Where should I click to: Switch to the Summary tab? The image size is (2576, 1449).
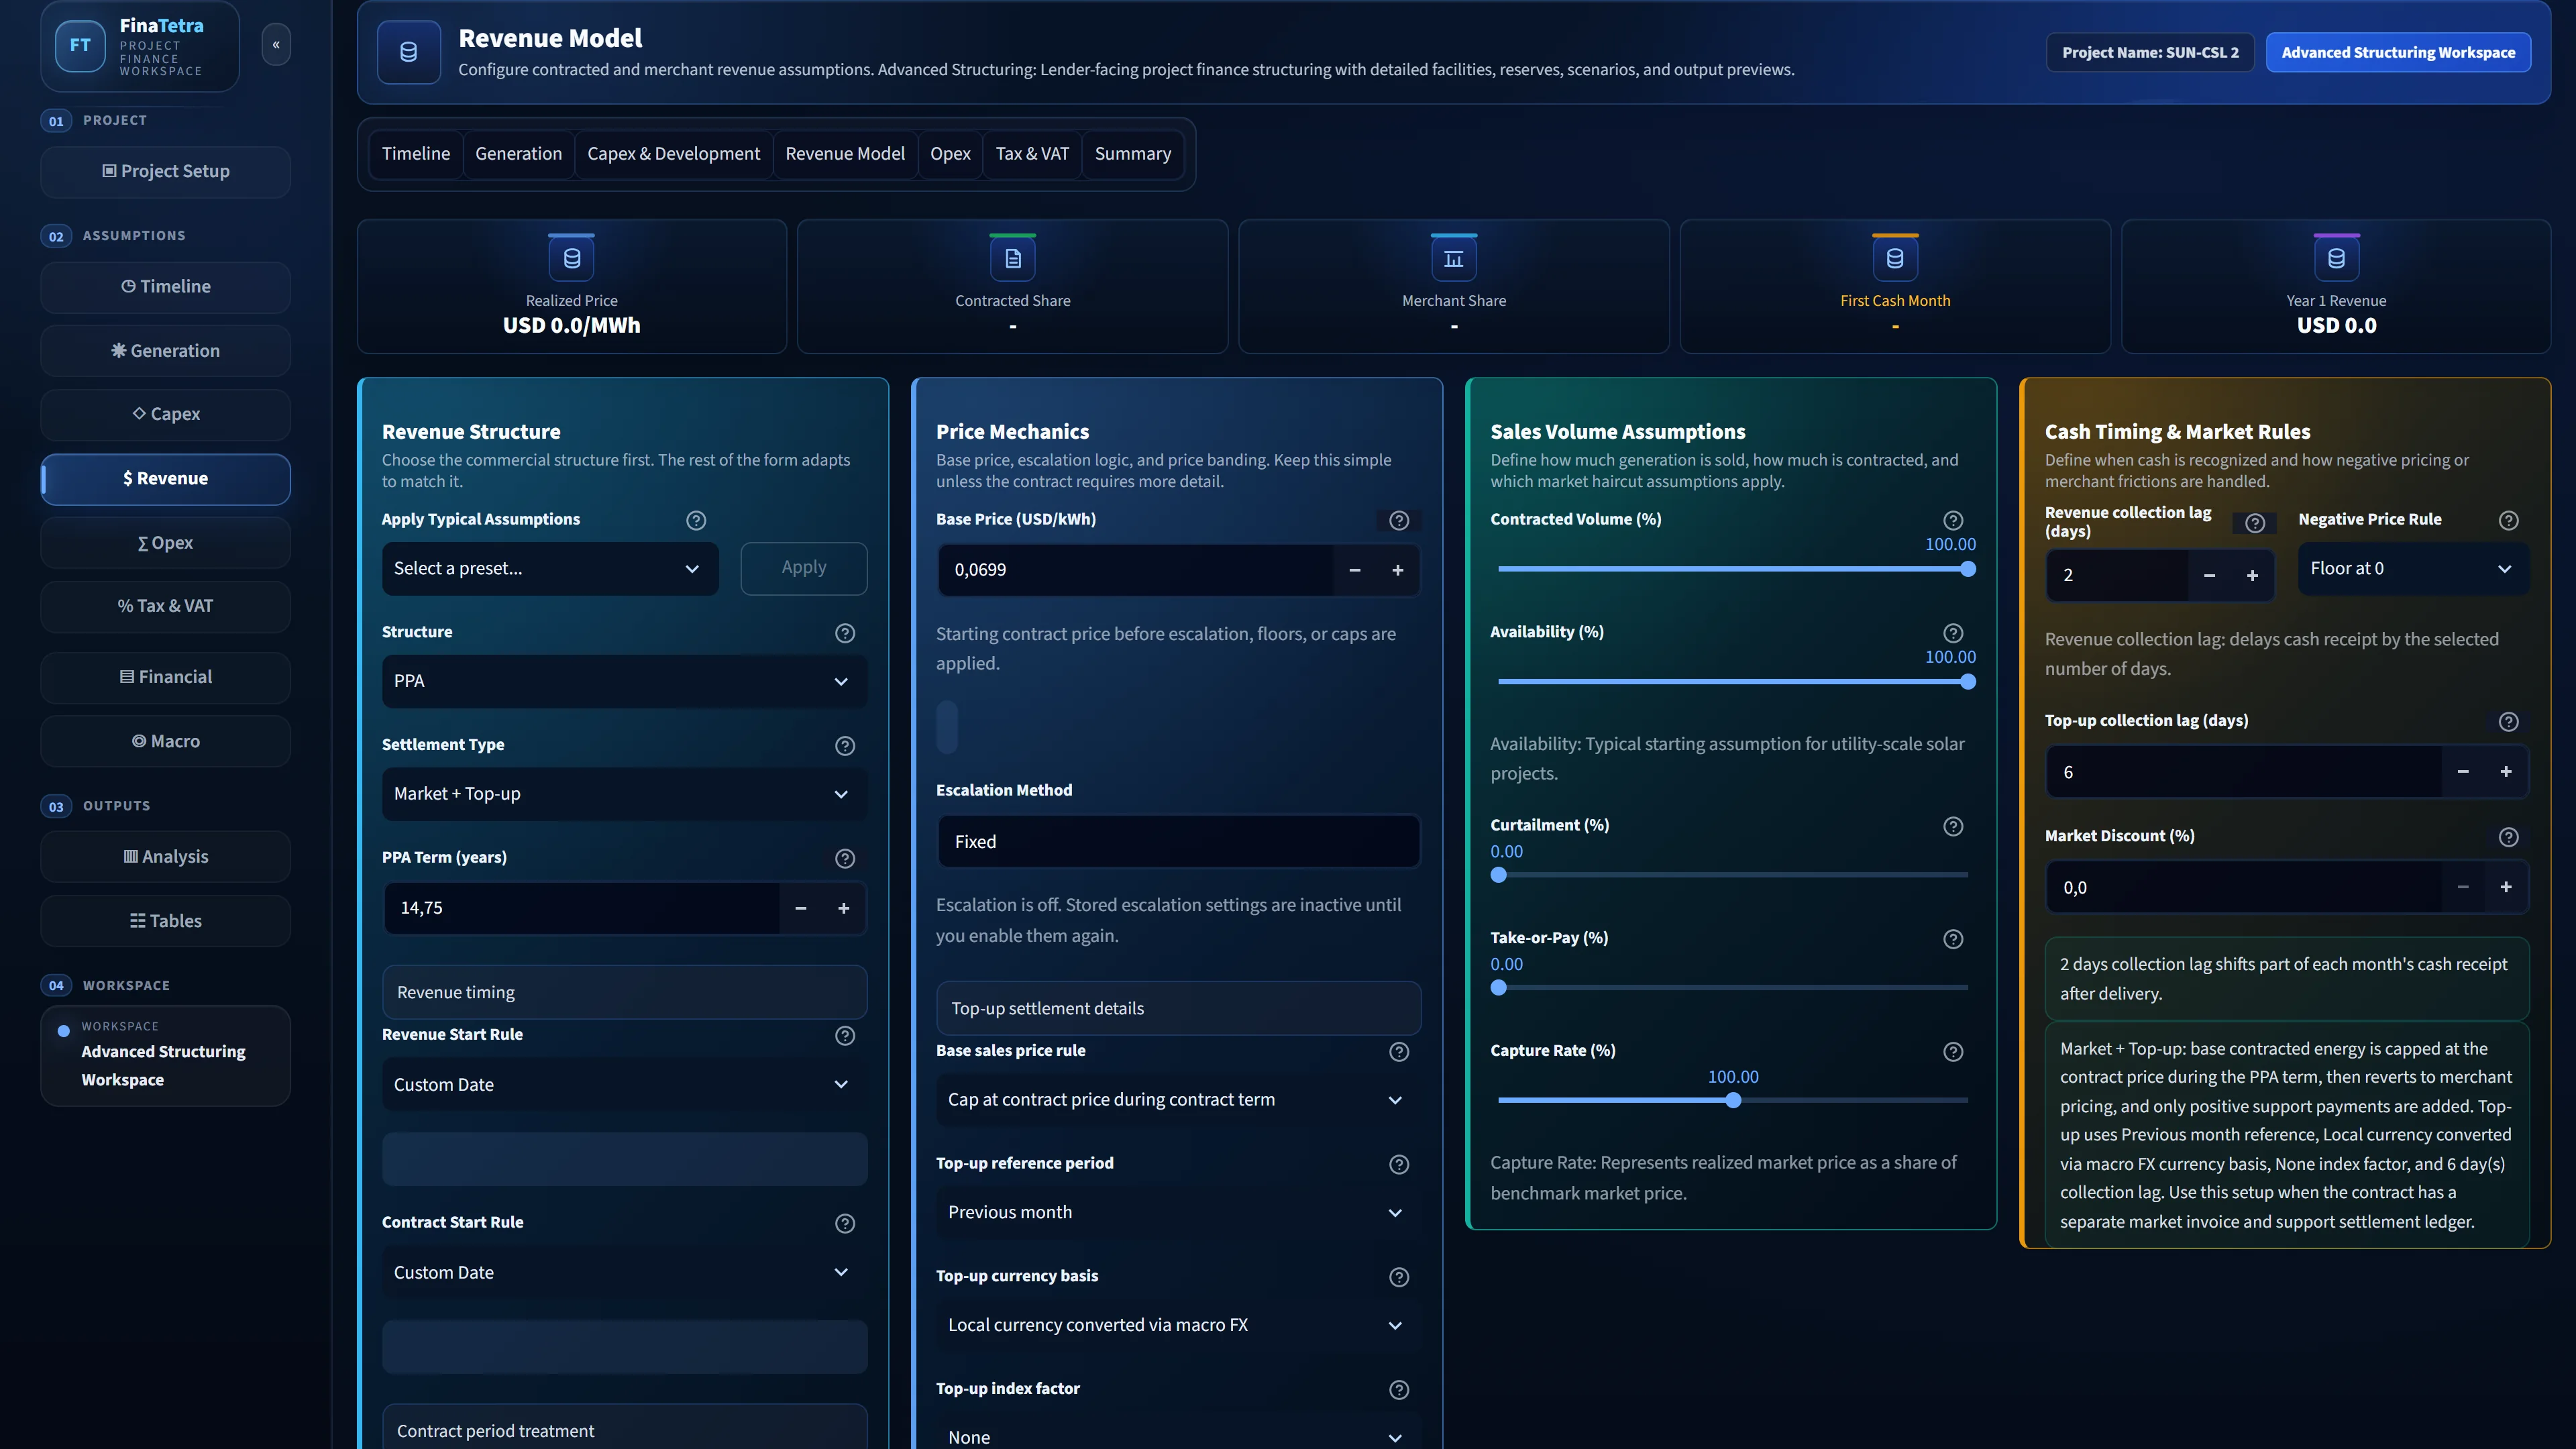coord(1132,154)
